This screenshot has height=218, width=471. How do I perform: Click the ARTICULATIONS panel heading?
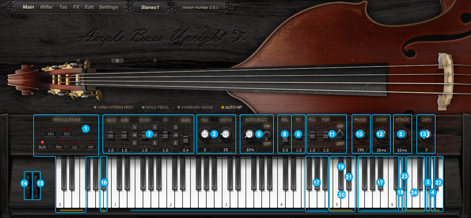[x=66, y=120]
